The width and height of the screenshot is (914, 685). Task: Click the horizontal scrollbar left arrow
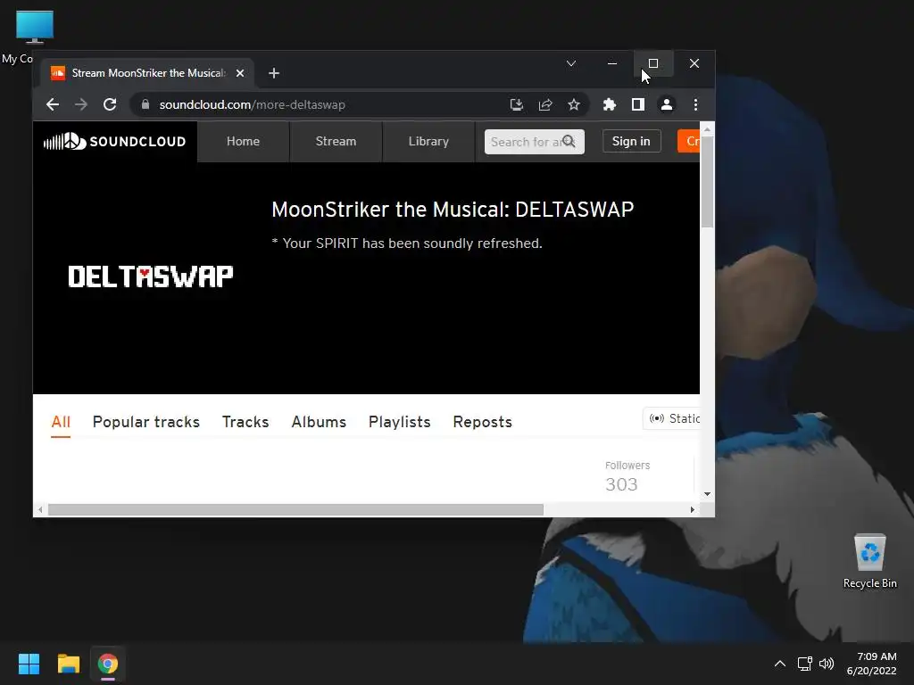(39, 510)
